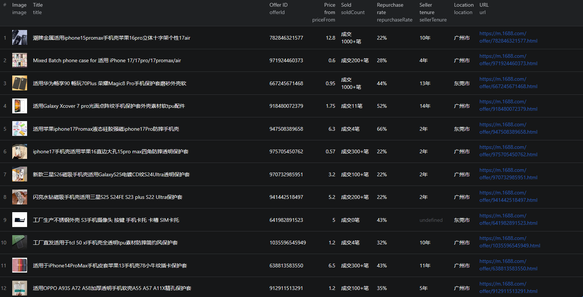Viewport: 583px width, 297px height.
Task: Follow the URL for offer 970732985951
Action: pos(508,174)
